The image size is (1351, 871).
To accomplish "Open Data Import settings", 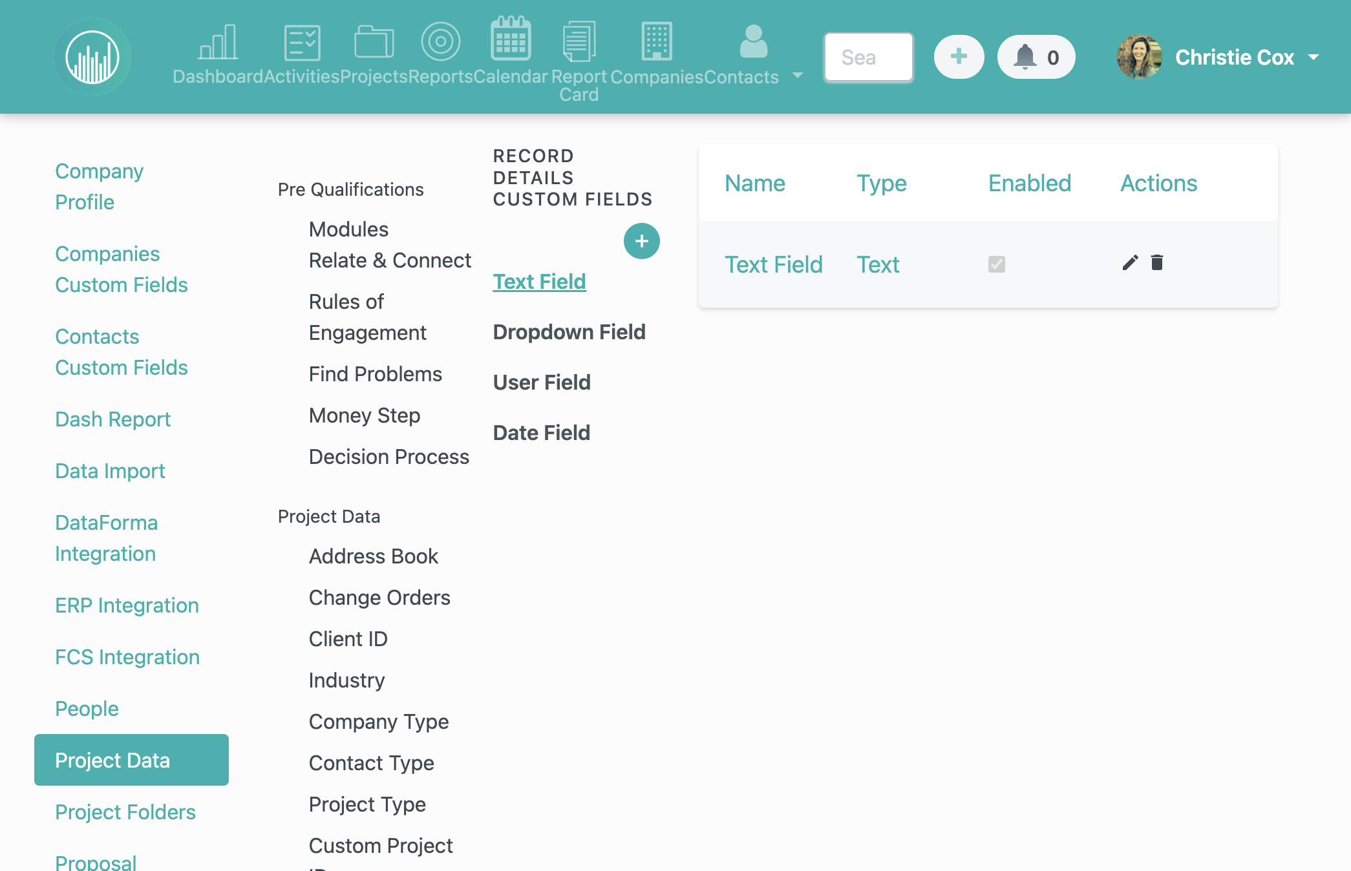I will (x=110, y=471).
